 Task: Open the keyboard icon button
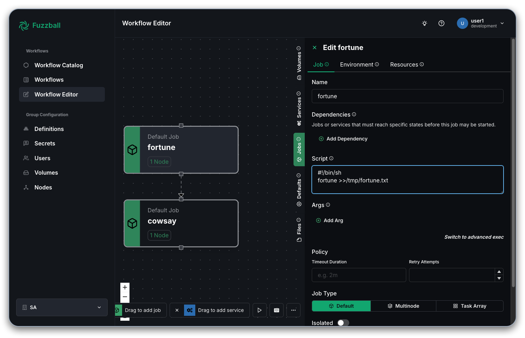(x=277, y=310)
